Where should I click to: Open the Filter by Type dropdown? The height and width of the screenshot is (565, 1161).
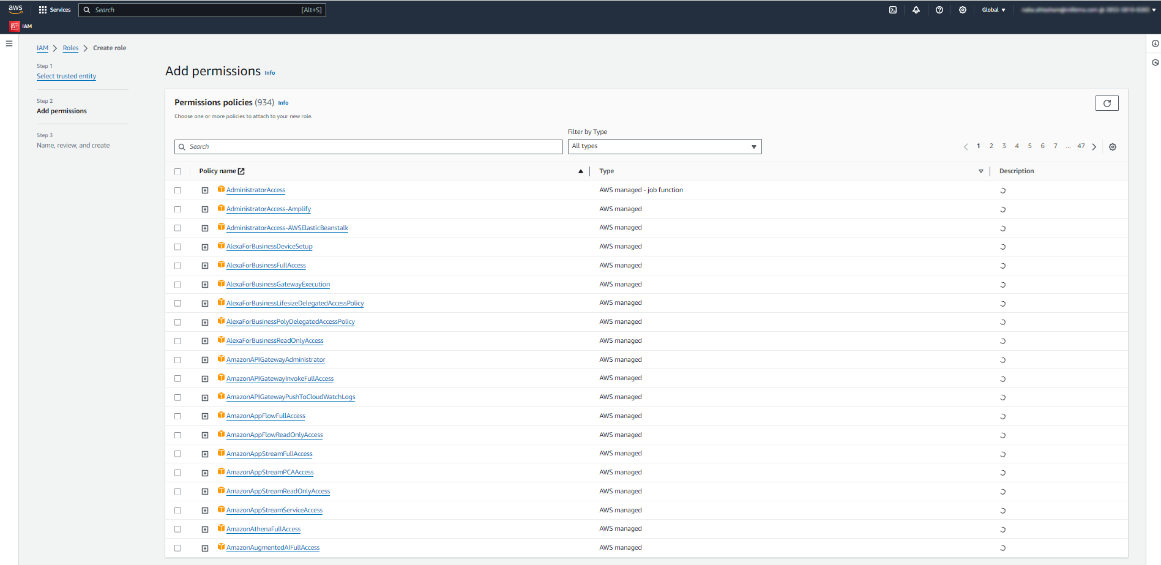tap(664, 147)
